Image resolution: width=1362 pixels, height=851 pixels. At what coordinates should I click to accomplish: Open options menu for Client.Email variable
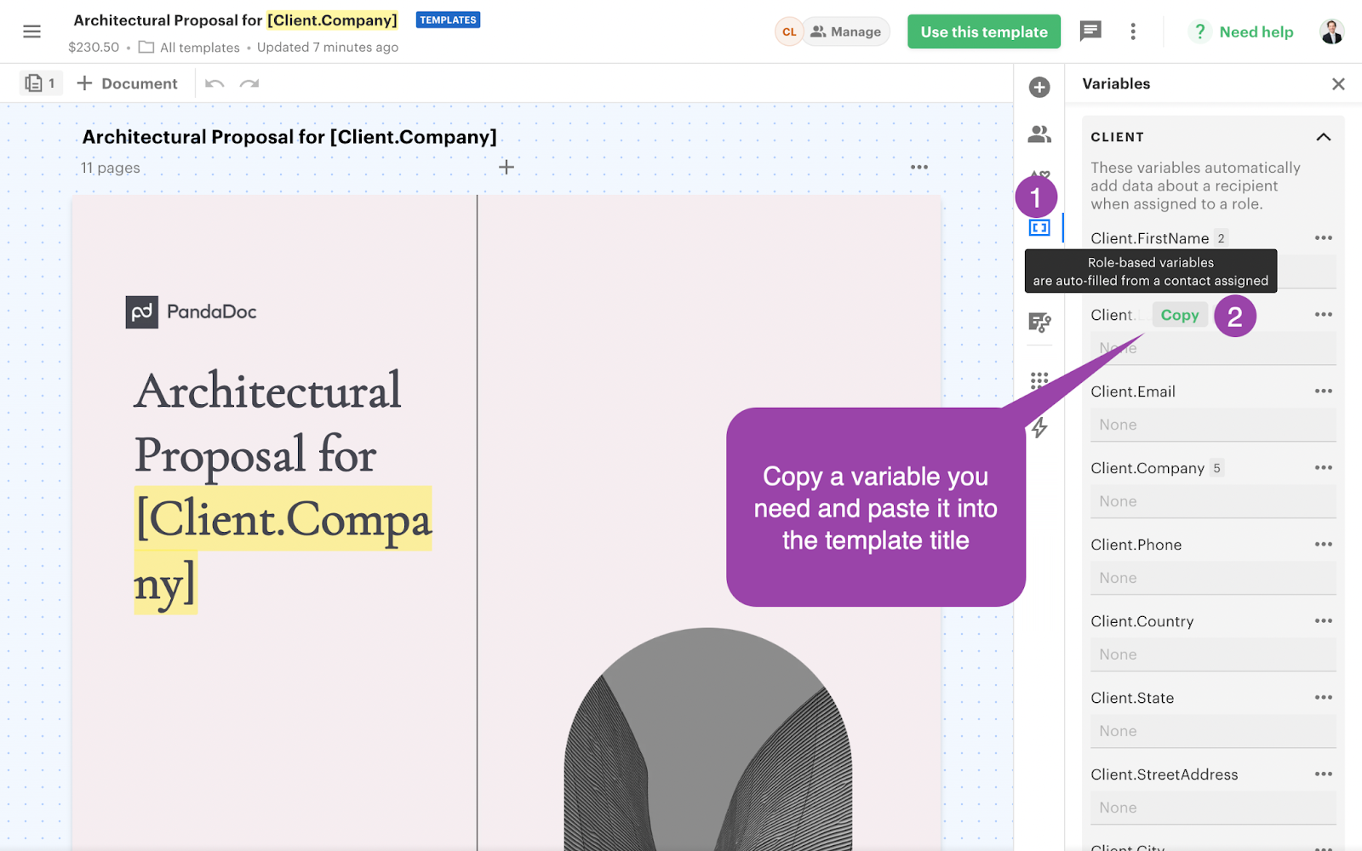1323,391
